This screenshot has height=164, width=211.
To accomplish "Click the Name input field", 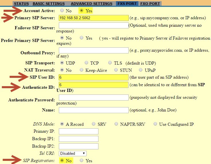I will tap(94, 110).
